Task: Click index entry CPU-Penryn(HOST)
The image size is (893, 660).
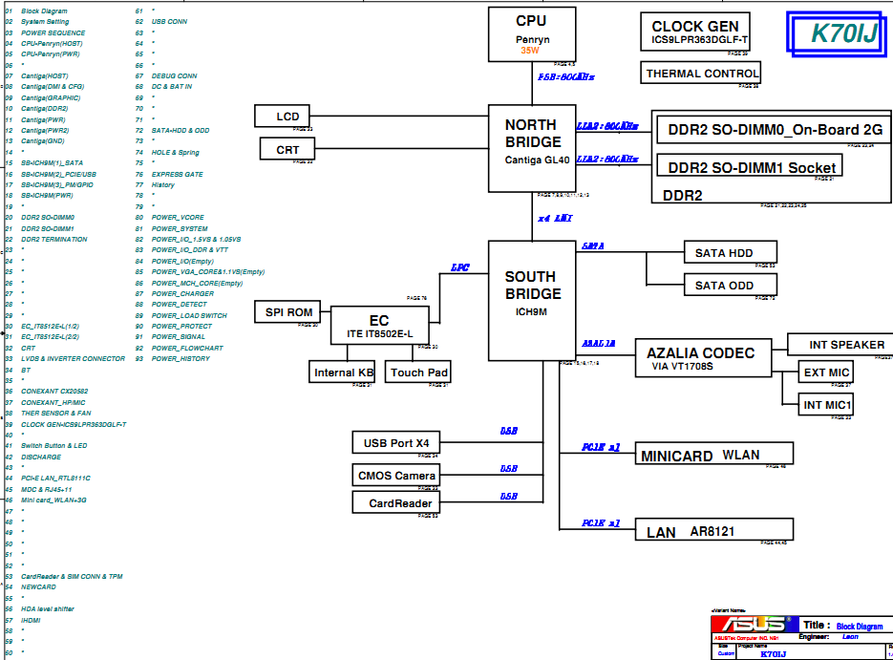Action: (x=52, y=43)
